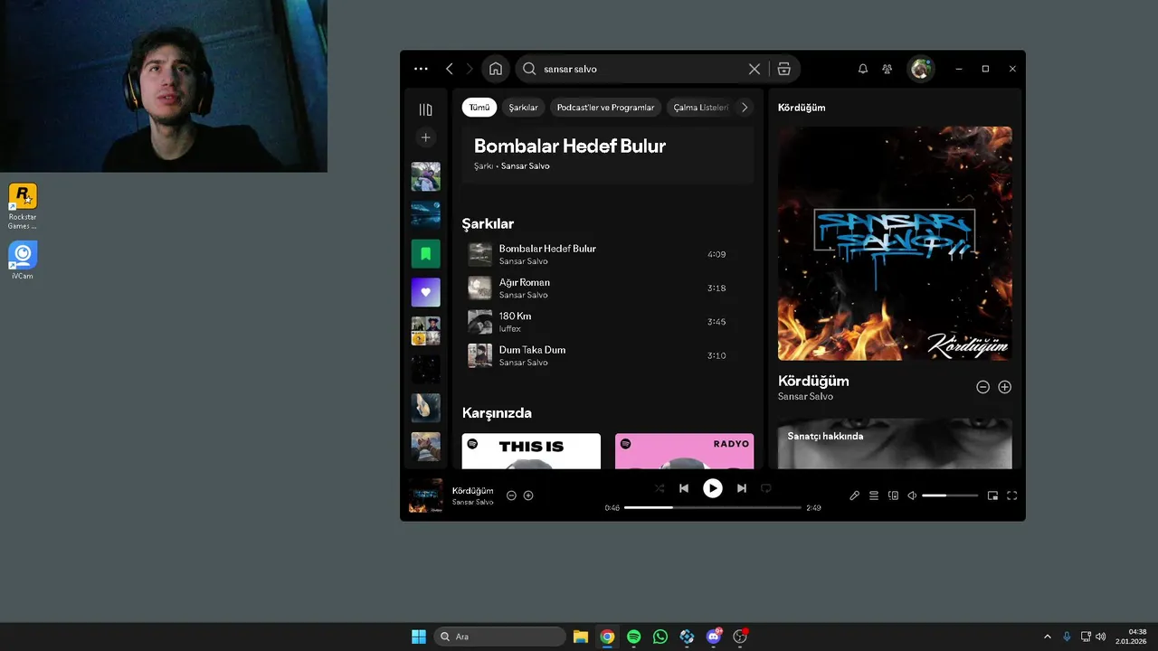Open Sansar Salvo link under panel title
Viewport: 1158px width, 651px height.
(x=805, y=396)
